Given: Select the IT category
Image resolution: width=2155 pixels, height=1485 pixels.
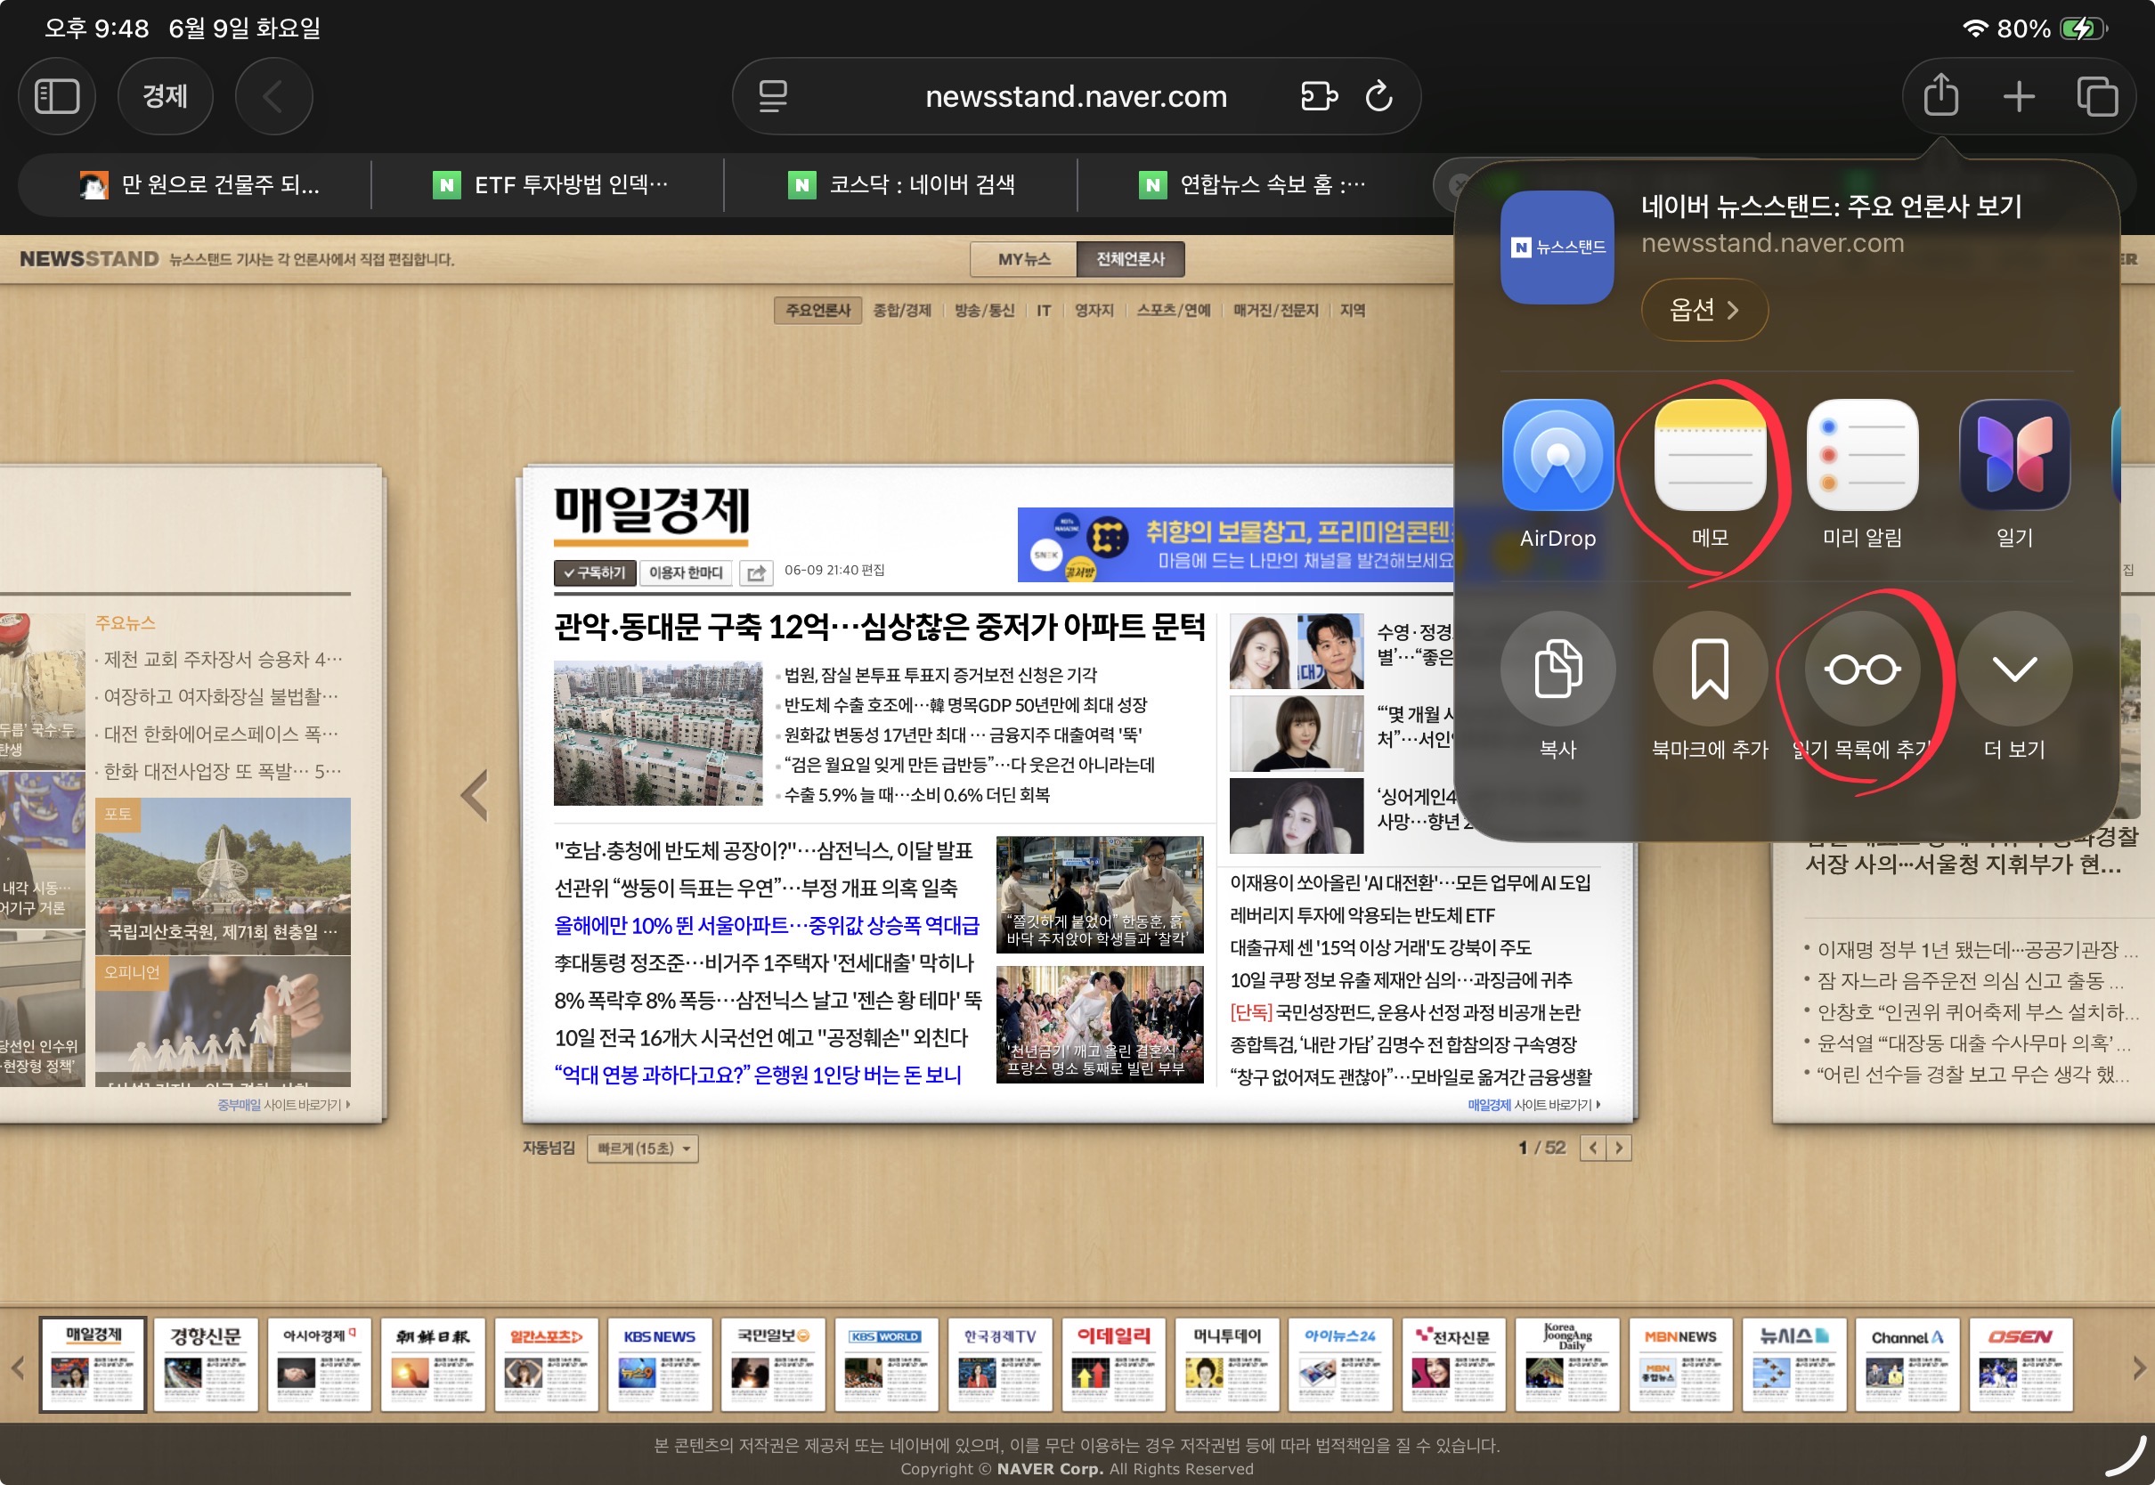Looking at the screenshot, I should coord(1044,311).
